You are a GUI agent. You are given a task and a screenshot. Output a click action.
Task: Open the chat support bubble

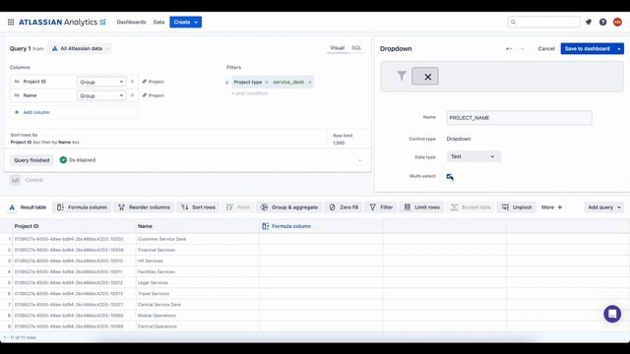pos(612,314)
